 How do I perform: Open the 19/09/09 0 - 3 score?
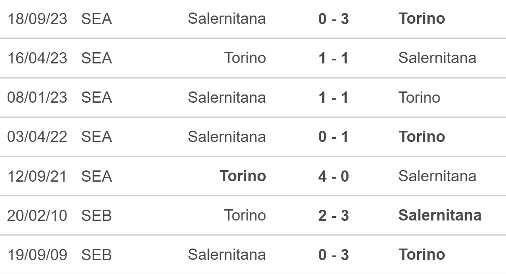tap(333, 255)
